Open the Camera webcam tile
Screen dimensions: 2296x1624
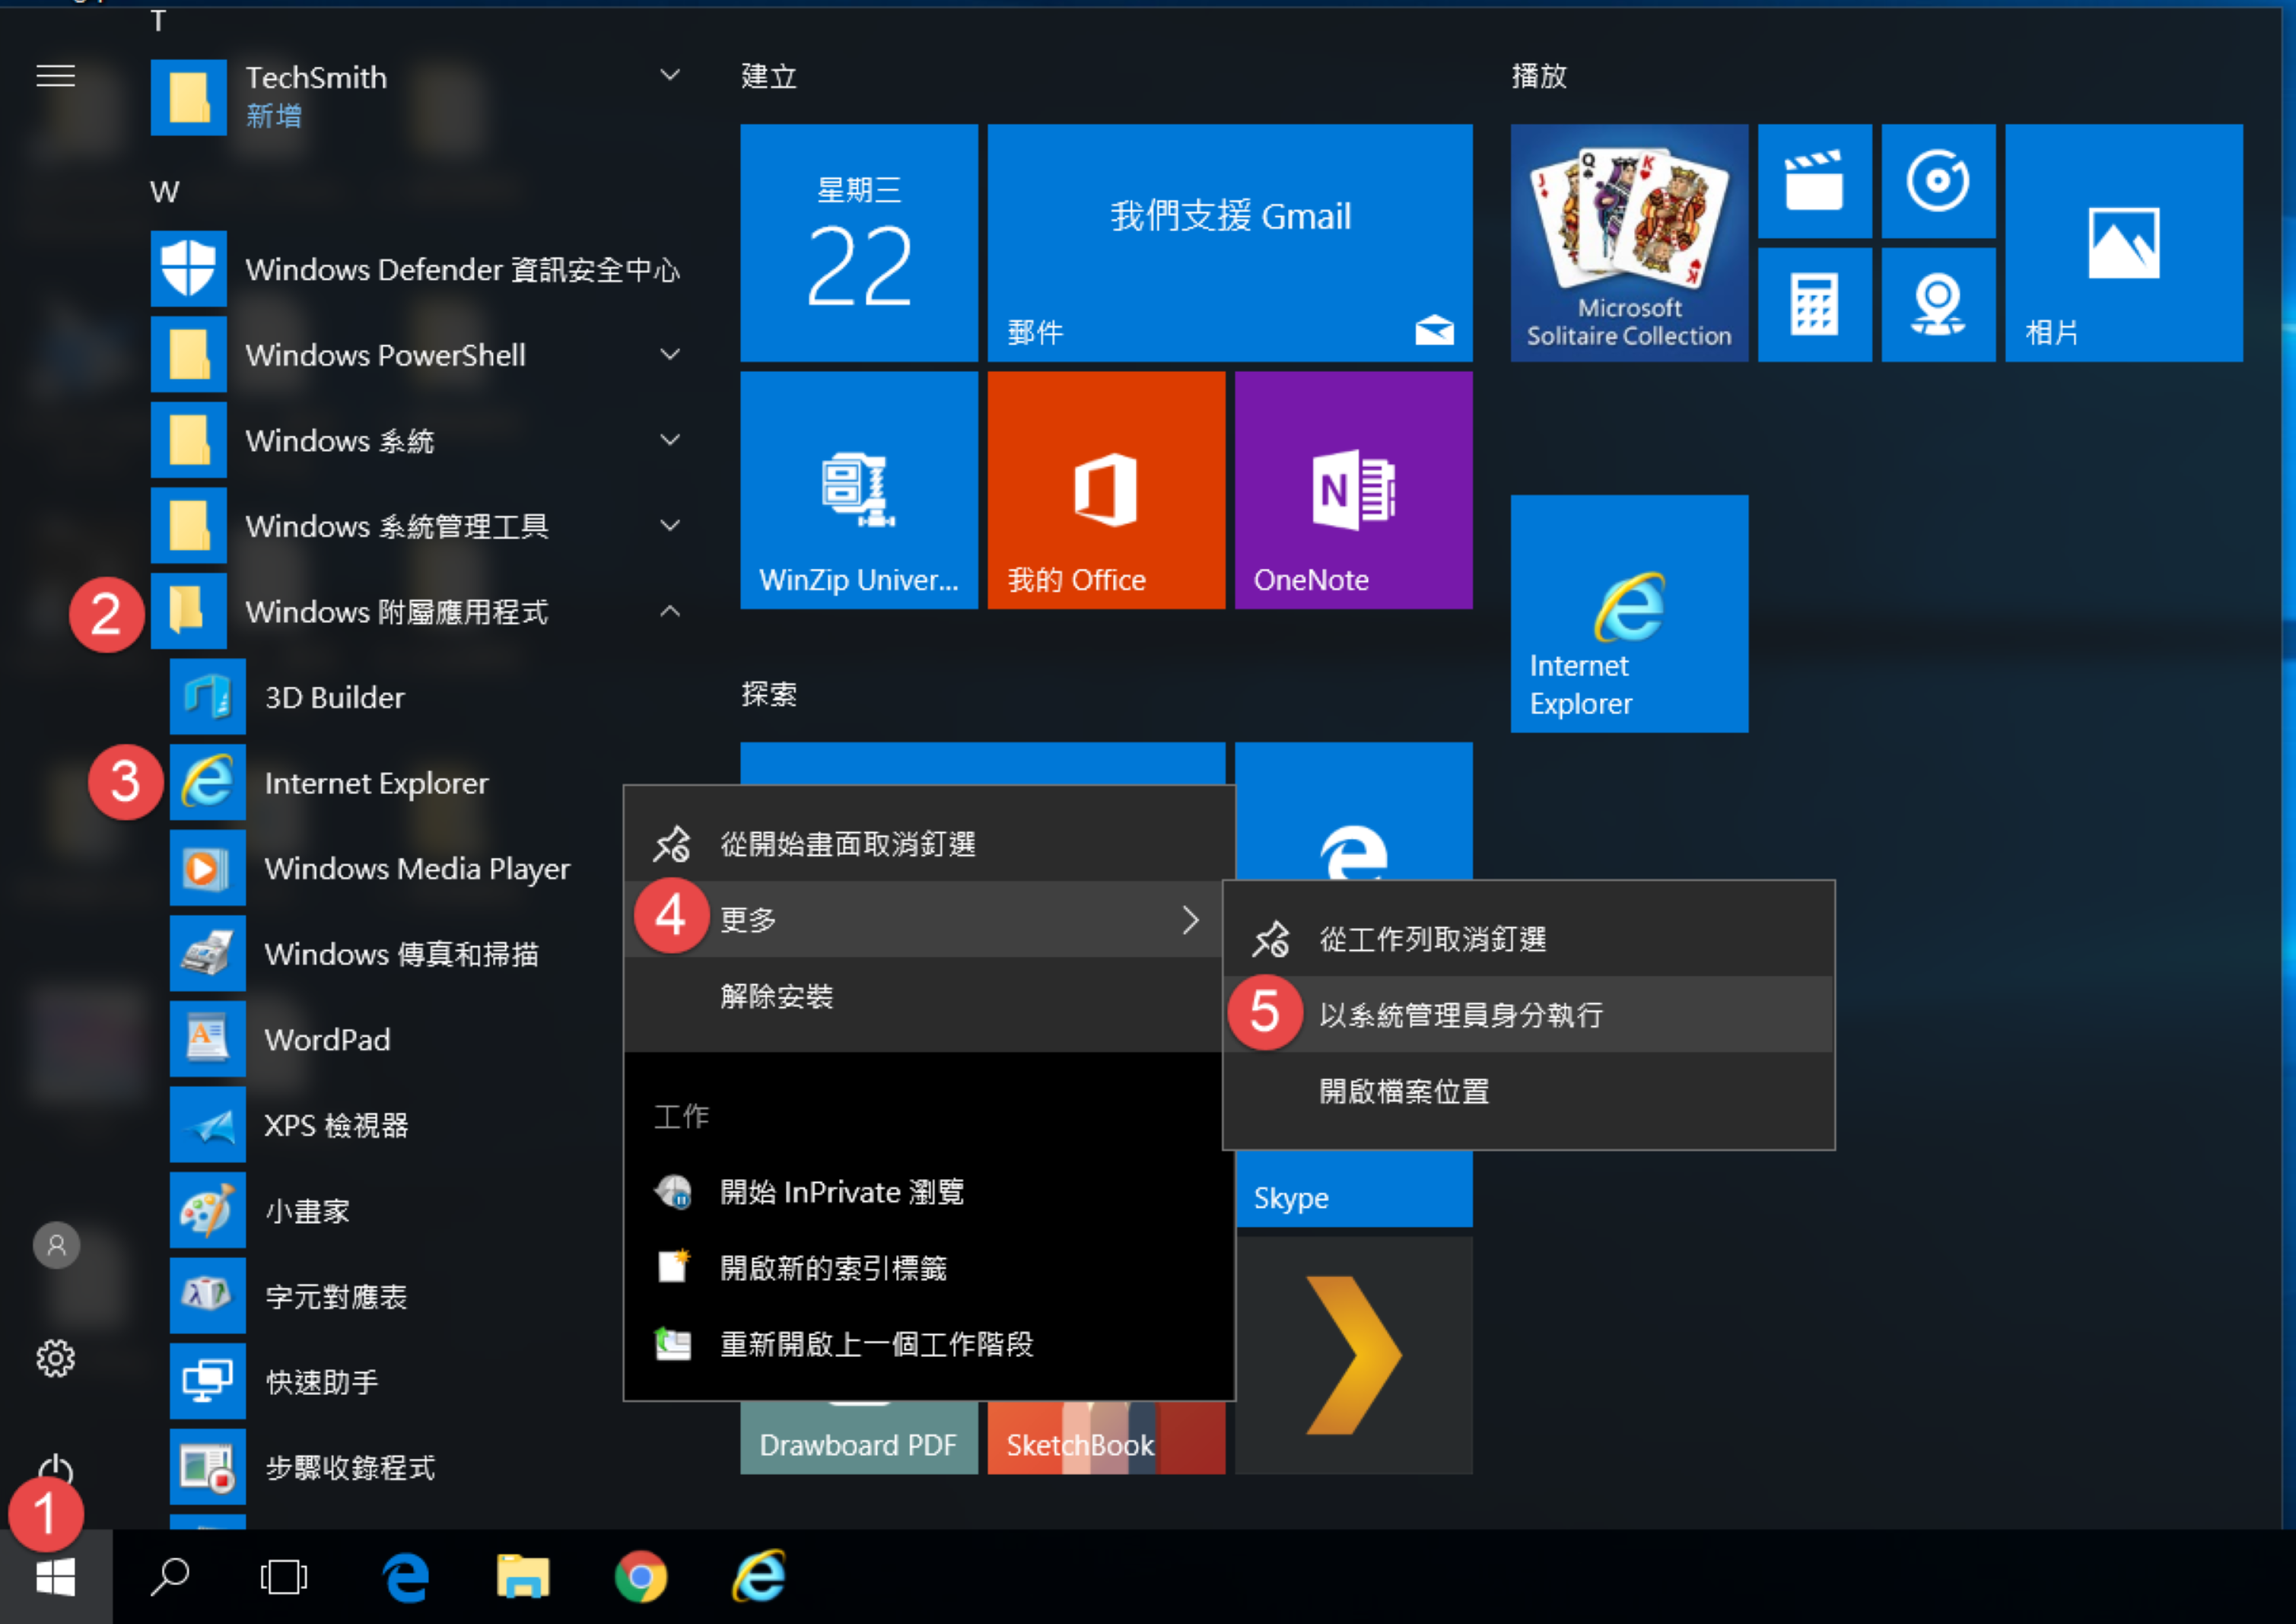click(1938, 305)
